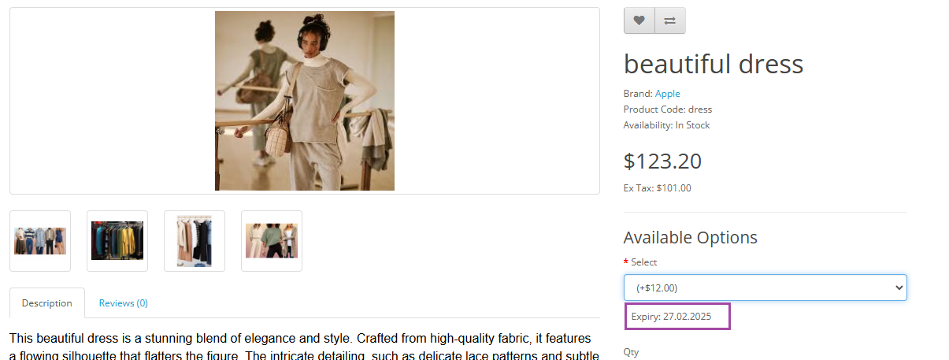Viewport: 949px width, 360px height.
Task: Click the Expiry: 27.02.2025 label
Action: pyautogui.click(x=671, y=317)
